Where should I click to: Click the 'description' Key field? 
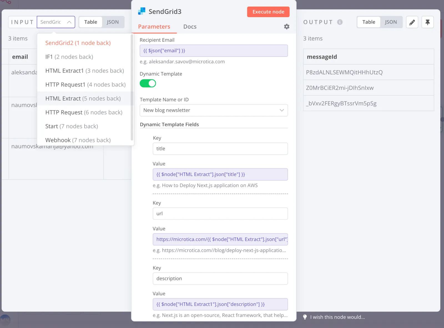(x=220, y=279)
